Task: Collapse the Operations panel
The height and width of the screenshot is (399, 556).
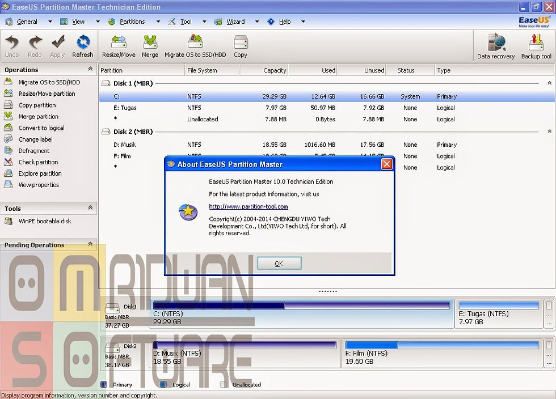Action: [x=90, y=69]
